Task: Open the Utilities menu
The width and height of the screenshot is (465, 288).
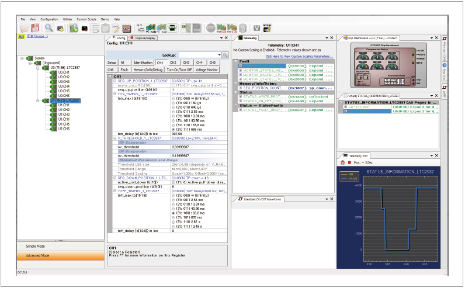Action: (68, 19)
